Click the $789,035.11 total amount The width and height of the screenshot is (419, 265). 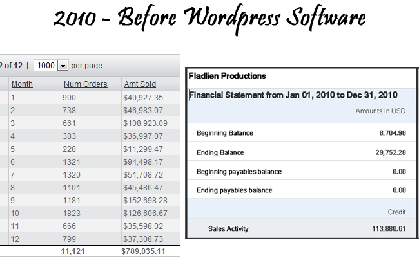(x=143, y=251)
